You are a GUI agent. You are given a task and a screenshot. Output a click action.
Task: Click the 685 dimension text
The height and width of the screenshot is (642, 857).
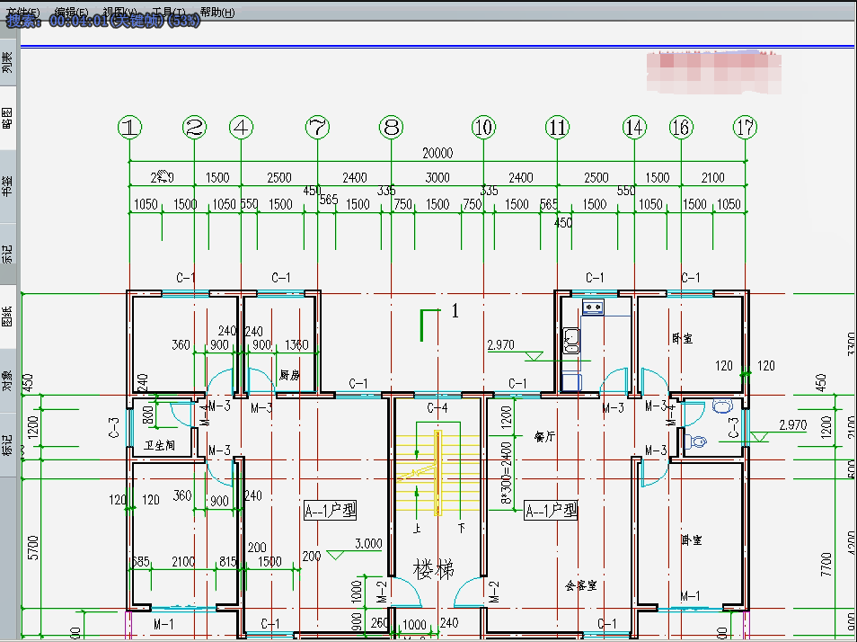(141, 562)
